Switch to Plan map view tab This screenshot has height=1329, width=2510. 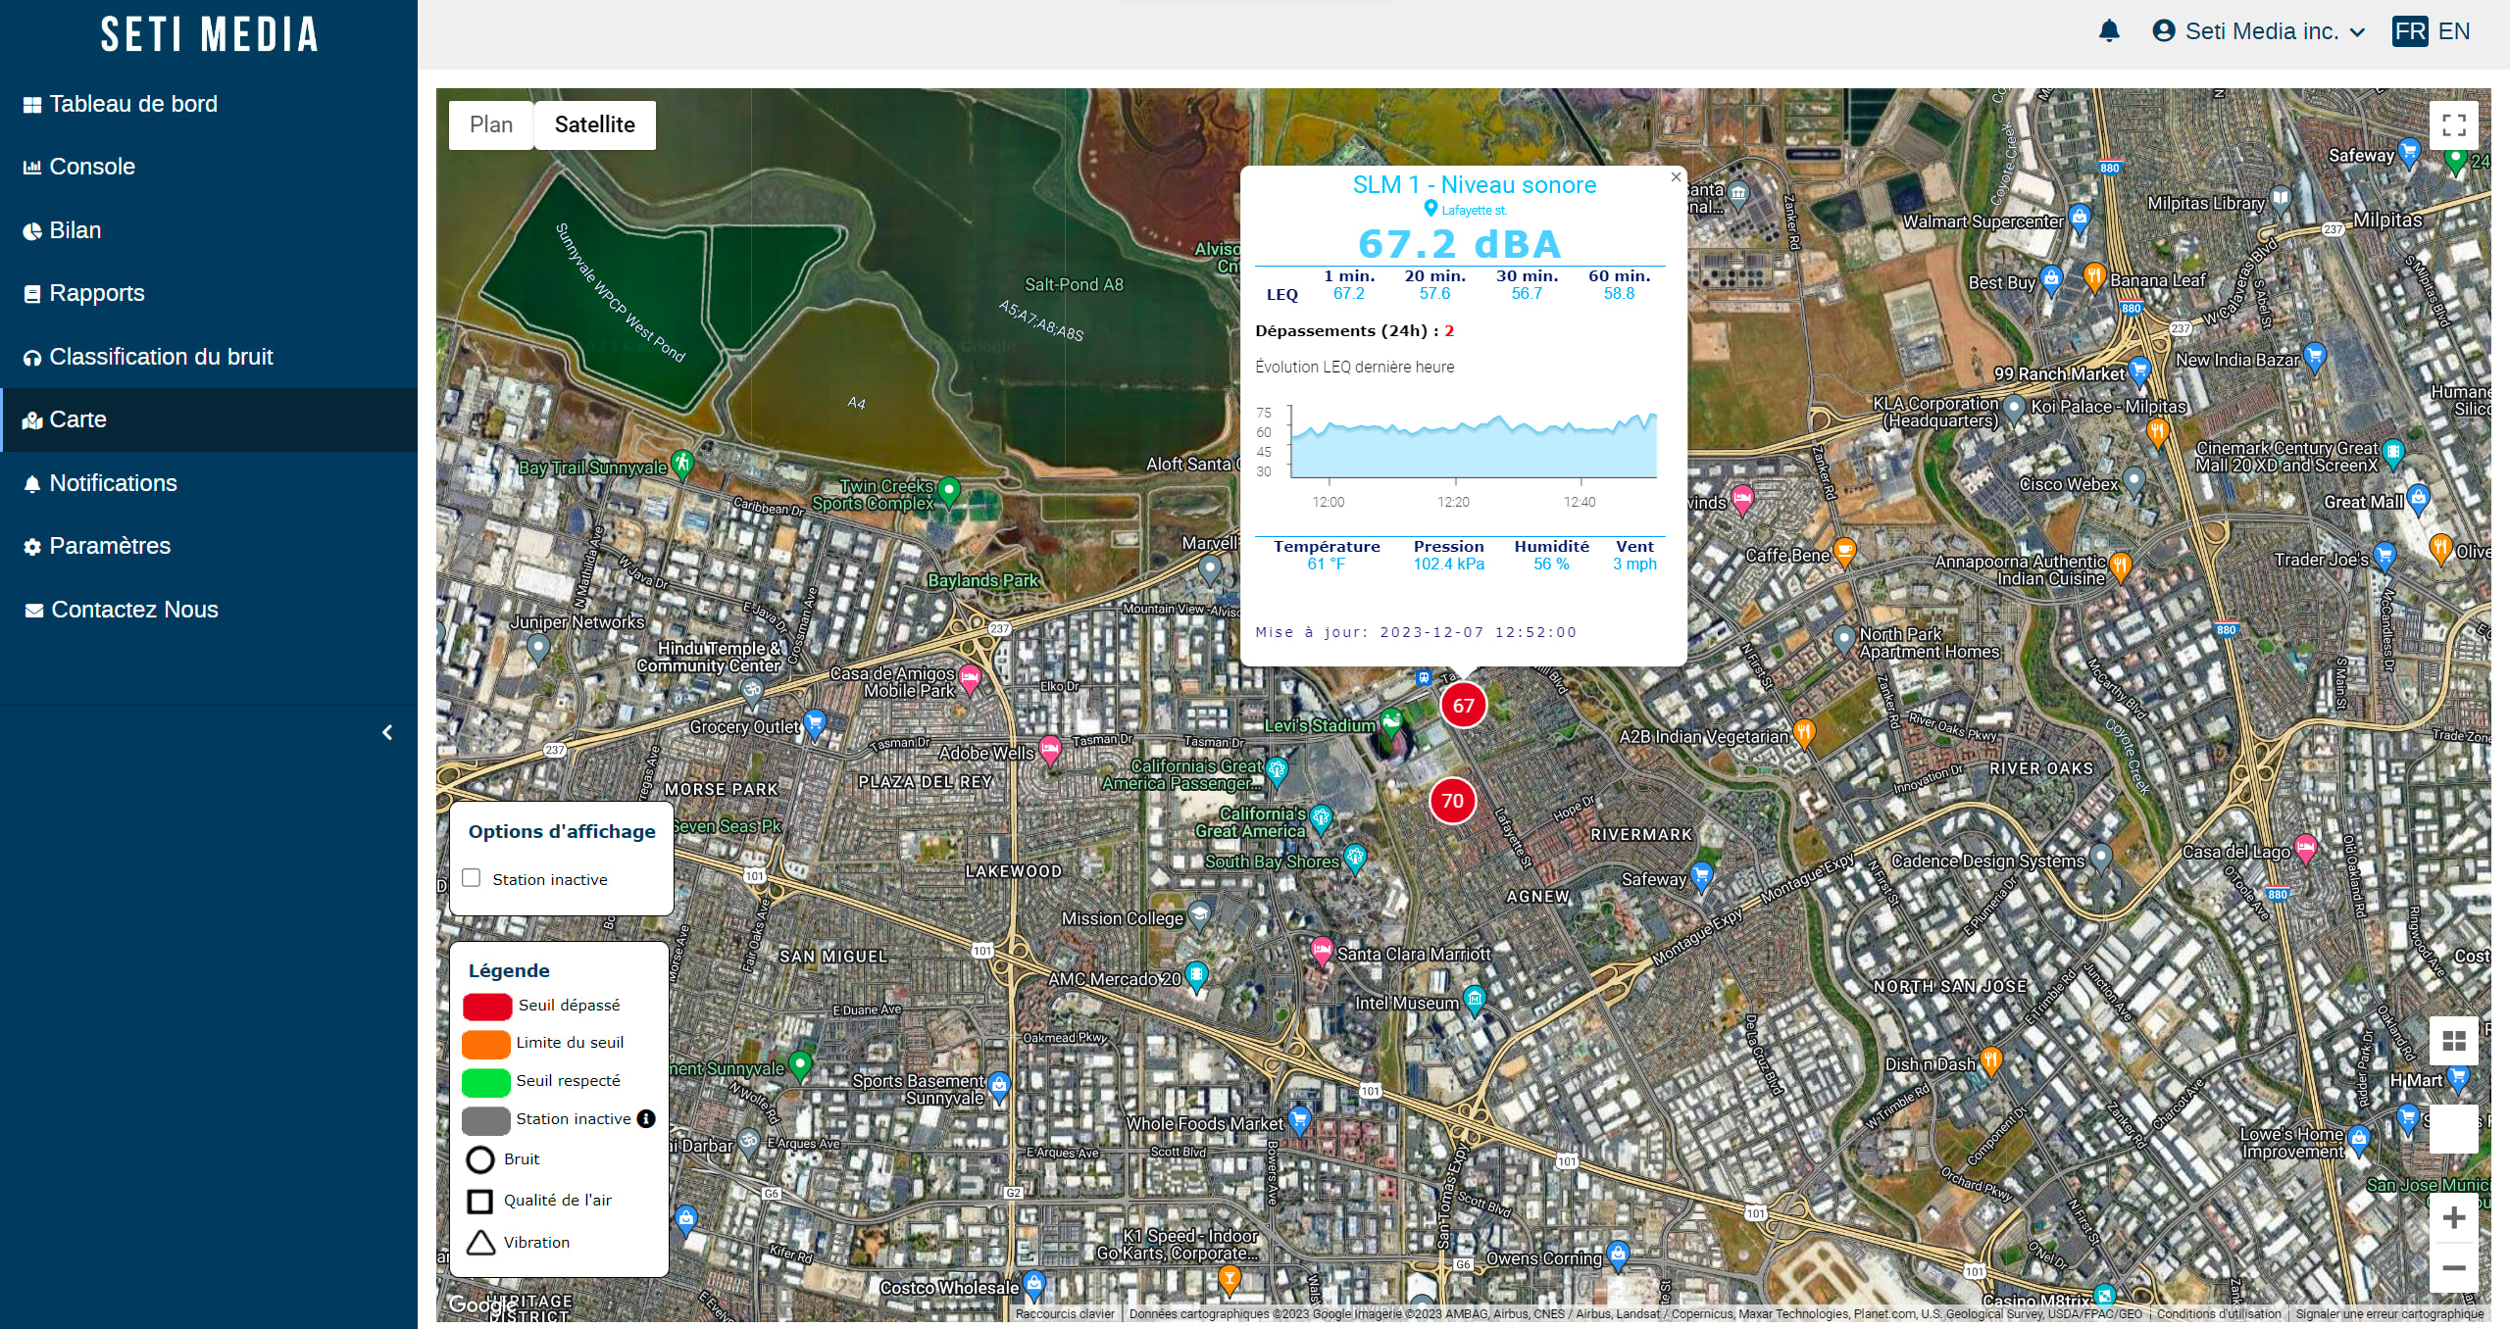(x=491, y=126)
